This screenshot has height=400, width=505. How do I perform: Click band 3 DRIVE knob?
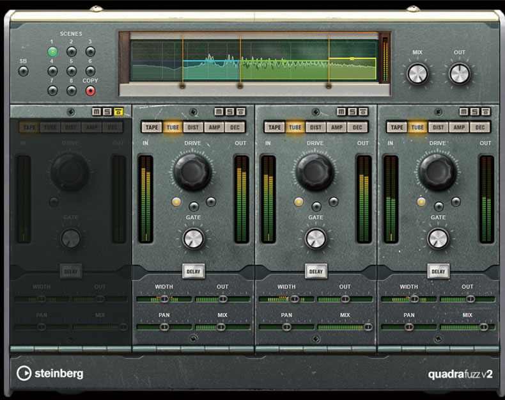[315, 172]
